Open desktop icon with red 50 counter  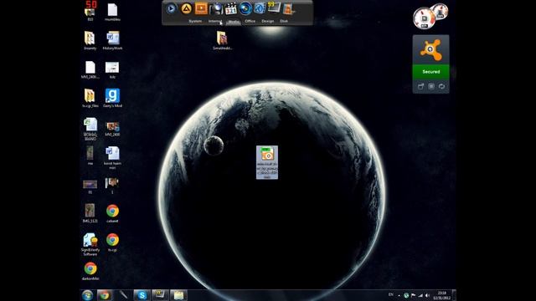pos(90,11)
